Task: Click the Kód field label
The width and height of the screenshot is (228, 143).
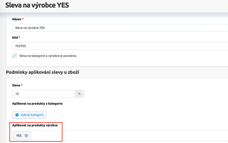Action: click(x=15, y=37)
